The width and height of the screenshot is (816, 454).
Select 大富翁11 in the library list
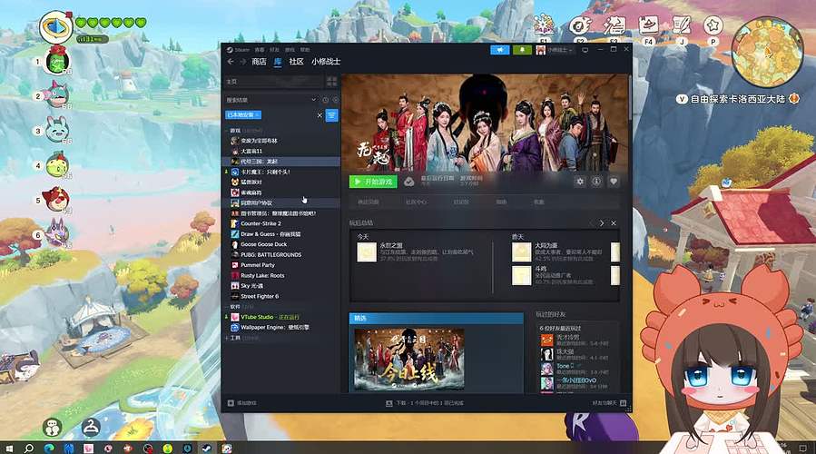tap(281, 151)
